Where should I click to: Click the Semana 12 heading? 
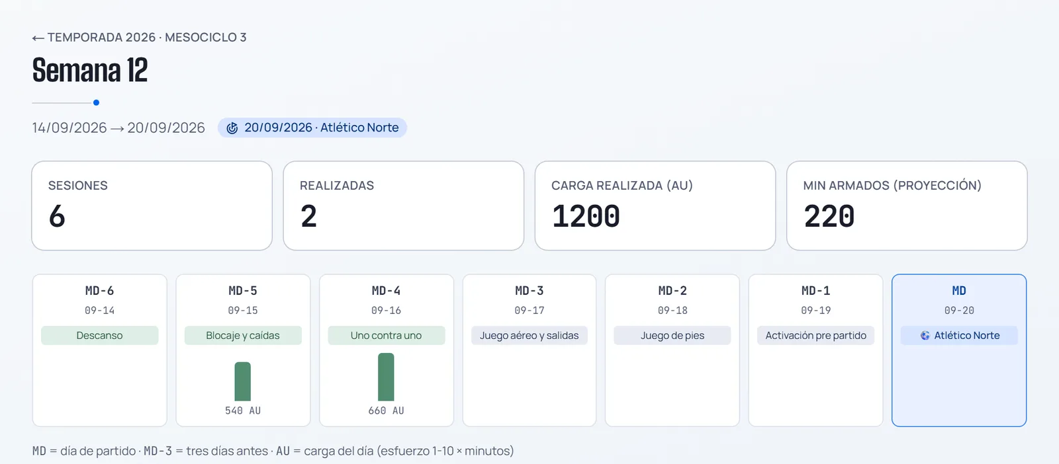90,70
